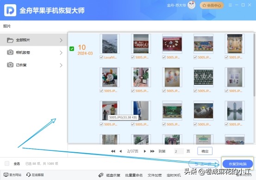
Task: Open 在线客服 support link
Action: (37, 175)
